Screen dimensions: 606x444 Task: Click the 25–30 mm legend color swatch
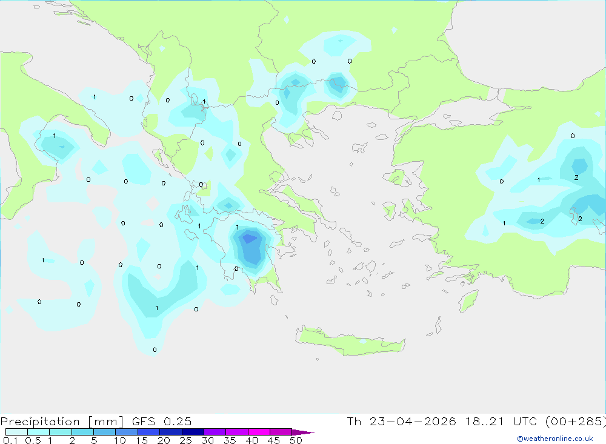pos(193,432)
